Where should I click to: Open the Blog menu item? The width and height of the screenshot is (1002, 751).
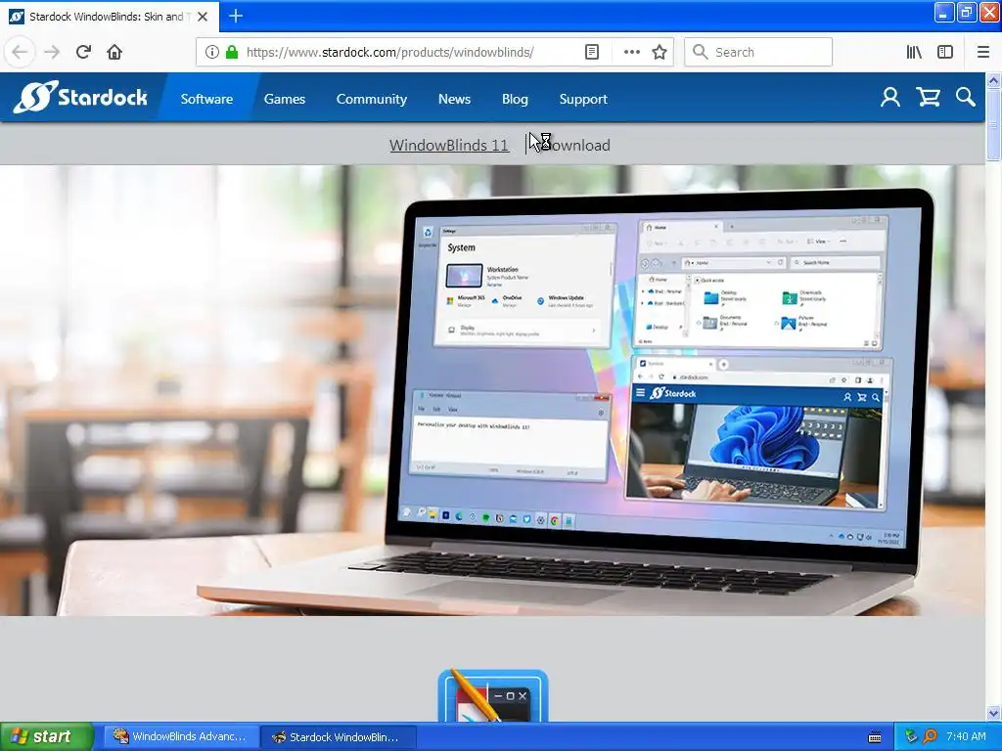tap(515, 99)
